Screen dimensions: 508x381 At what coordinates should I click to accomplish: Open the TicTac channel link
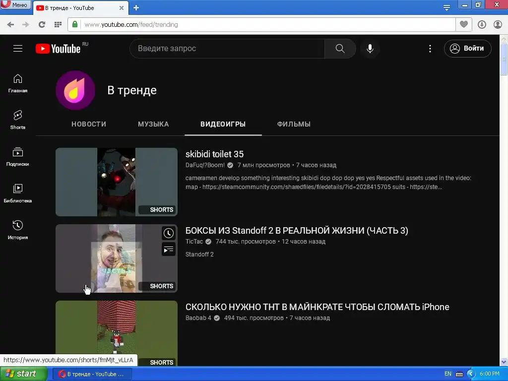[194, 242]
